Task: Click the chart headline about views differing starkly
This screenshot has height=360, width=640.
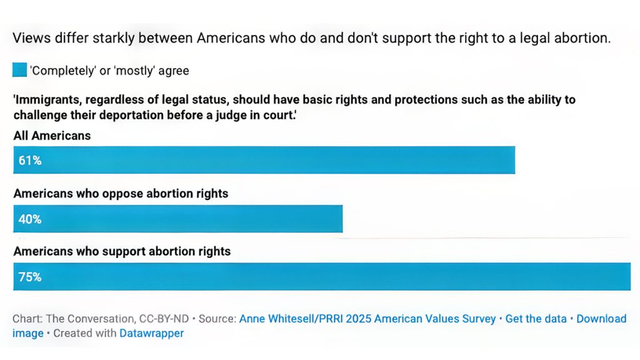Action: coord(311,37)
